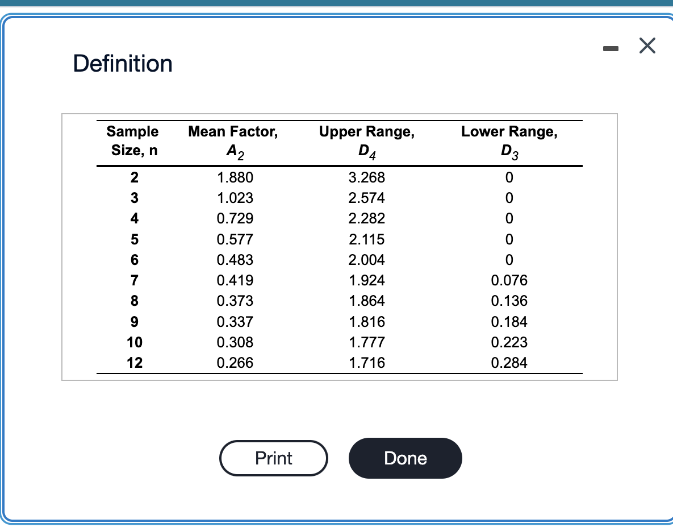The width and height of the screenshot is (673, 527).
Task: Click the close X icon
Action: coord(647,46)
